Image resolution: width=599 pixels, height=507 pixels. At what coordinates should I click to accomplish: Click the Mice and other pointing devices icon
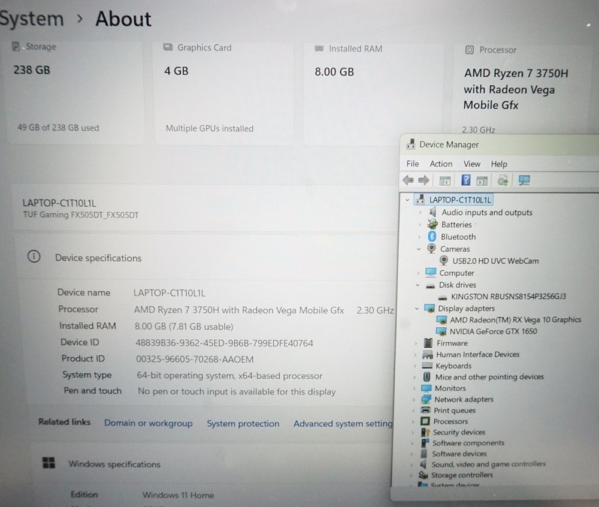coord(426,377)
